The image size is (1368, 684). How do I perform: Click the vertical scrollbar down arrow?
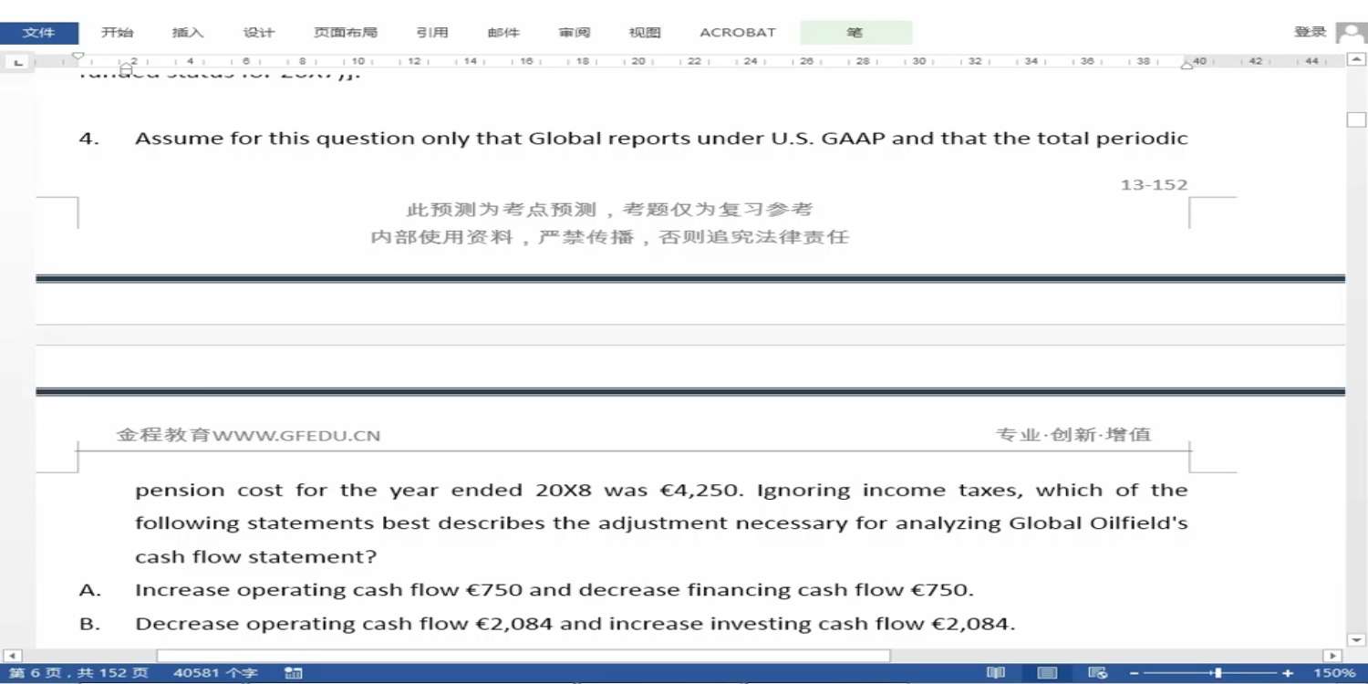(1356, 640)
